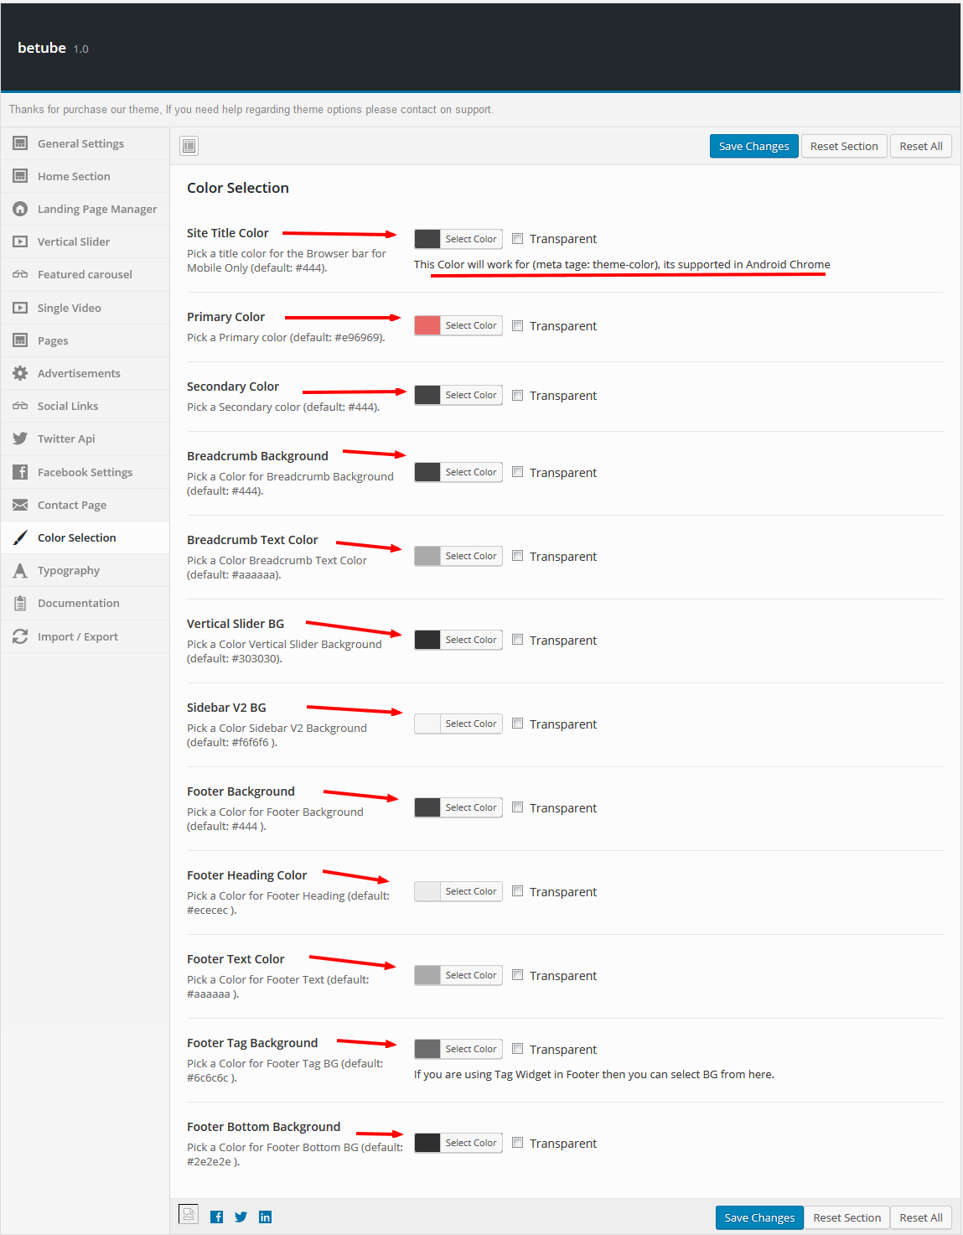The width and height of the screenshot is (963, 1235).
Task: Open Advertisements via its gear icon
Action: pyautogui.click(x=20, y=373)
